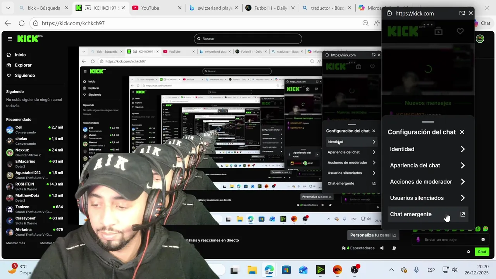Click the green arrow app taskbar icon
The width and height of the screenshot is (496, 279).
pos(320,270)
